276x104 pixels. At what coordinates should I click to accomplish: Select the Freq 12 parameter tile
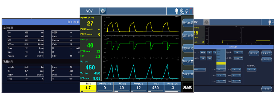[x=139, y=87]
